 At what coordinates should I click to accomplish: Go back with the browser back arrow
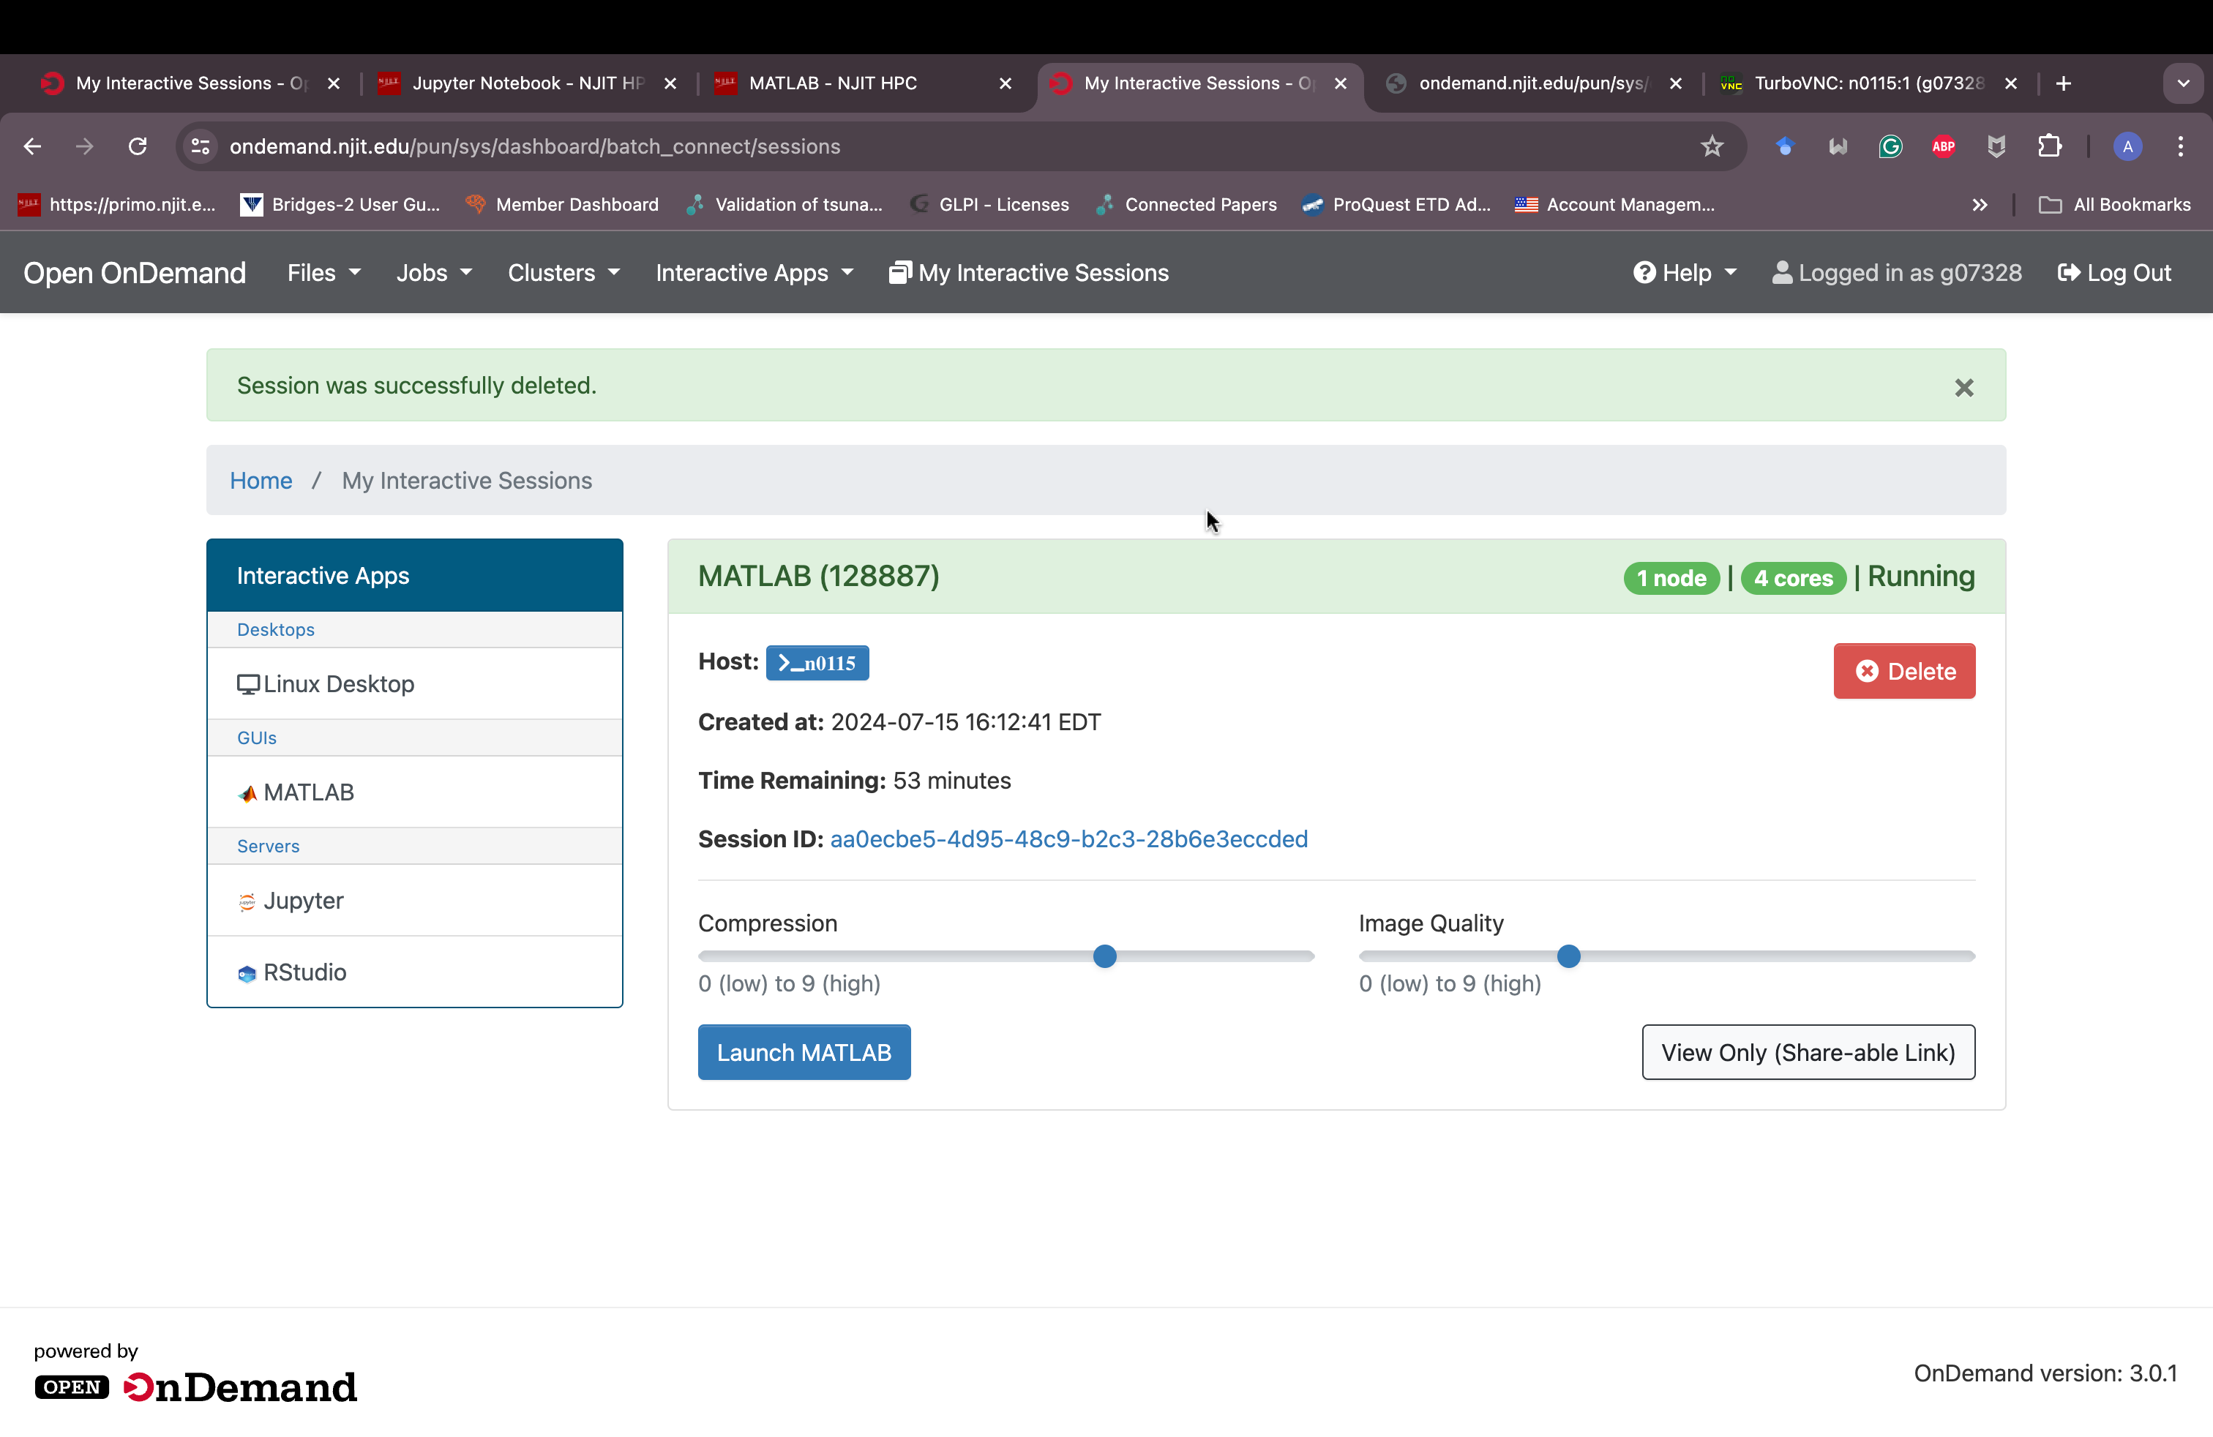[x=32, y=146]
